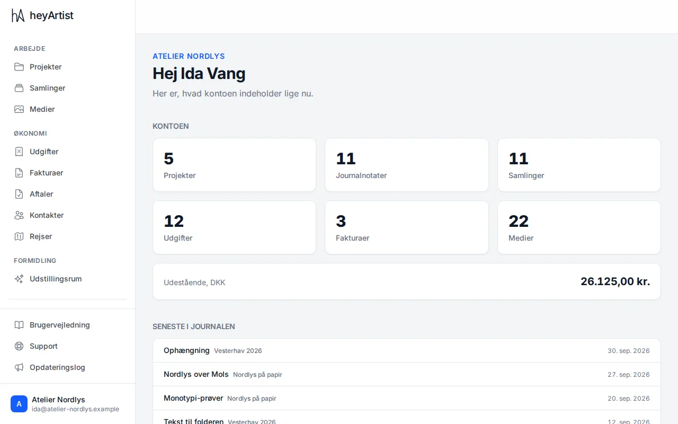The image size is (678, 424).
Task: Click the heyArtist logo
Action: (x=42, y=16)
